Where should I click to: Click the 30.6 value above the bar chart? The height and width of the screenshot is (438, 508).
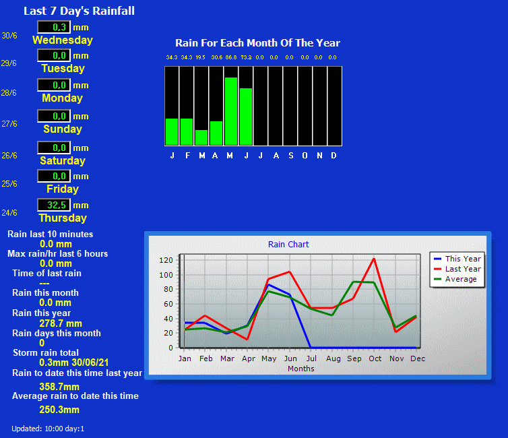pos(217,57)
